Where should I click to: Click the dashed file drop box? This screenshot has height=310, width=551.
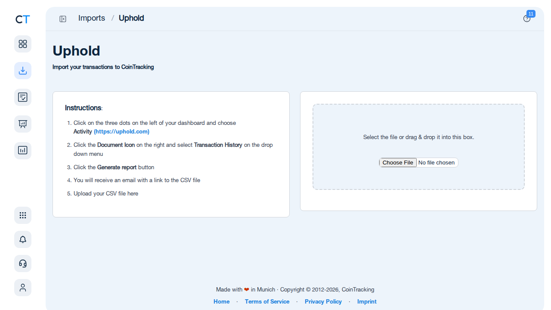(418, 147)
